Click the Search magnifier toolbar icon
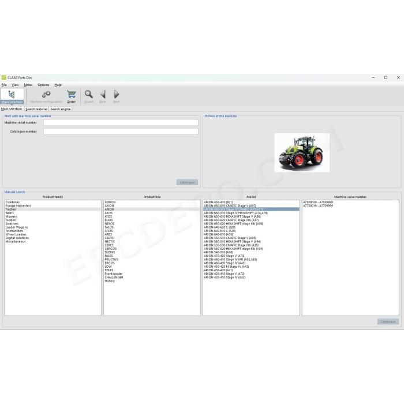404x404 pixels. pos(89,96)
